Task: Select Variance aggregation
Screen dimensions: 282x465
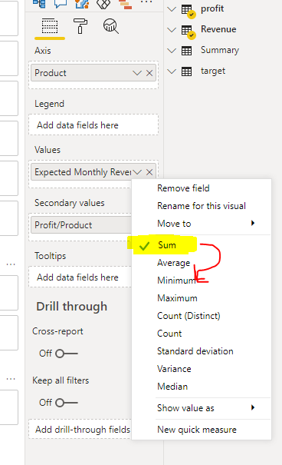Action: click(174, 369)
